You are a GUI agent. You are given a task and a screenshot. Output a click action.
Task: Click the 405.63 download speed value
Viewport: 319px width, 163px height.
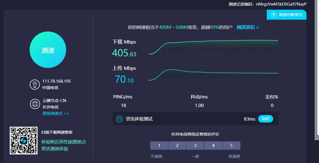(x=124, y=53)
